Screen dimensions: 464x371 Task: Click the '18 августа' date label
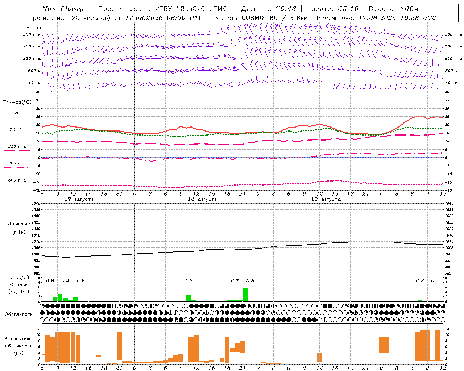pyautogui.click(x=203, y=199)
